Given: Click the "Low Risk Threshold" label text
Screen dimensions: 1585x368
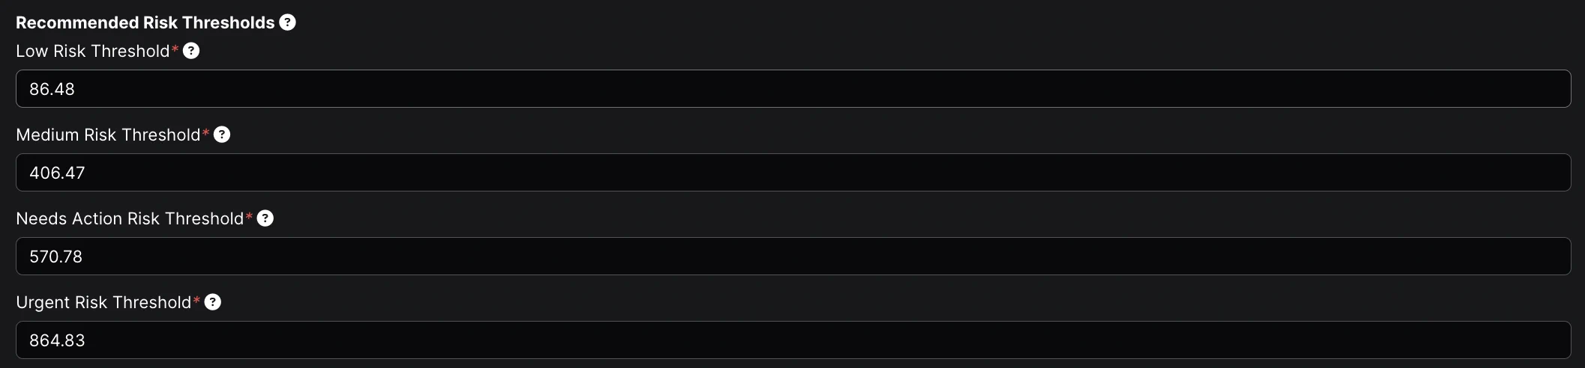Looking at the screenshot, I should (93, 51).
